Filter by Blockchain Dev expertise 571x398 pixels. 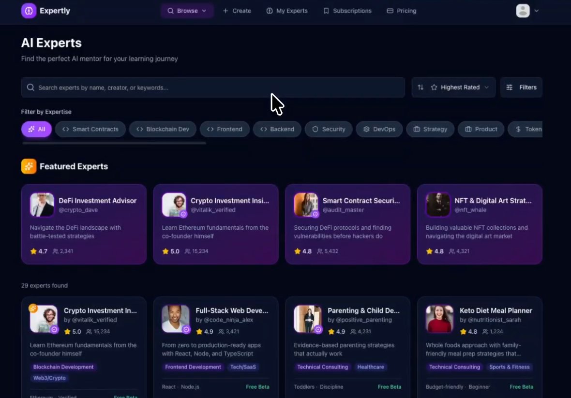coord(163,129)
